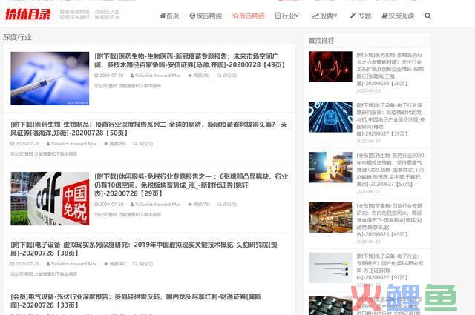Click 登陆 link under 免税行业 post

(113, 214)
